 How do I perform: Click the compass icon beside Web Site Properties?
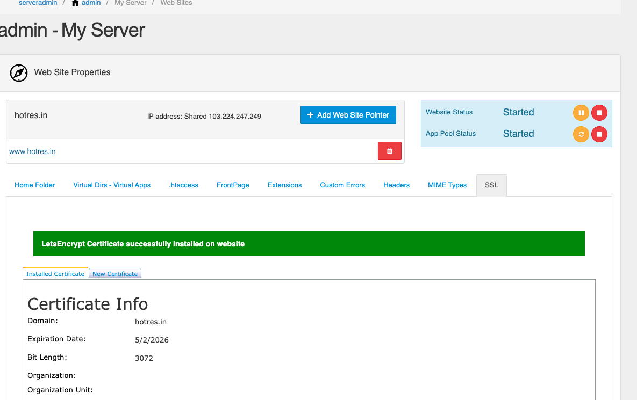(19, 72)
